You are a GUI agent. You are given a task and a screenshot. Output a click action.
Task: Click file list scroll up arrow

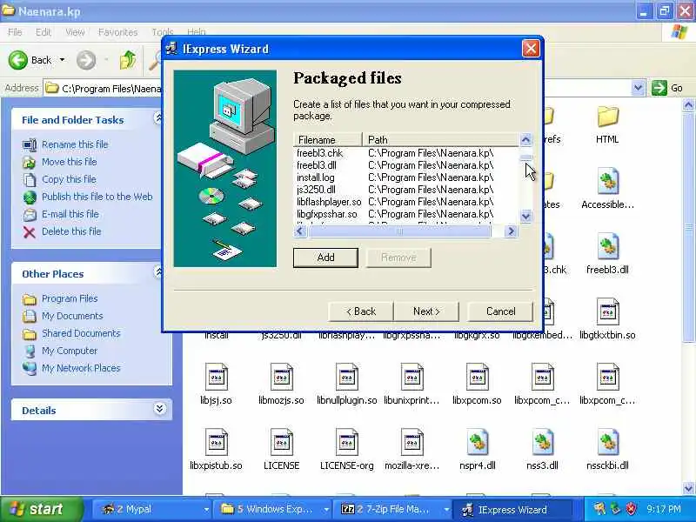tap(525, 140)
